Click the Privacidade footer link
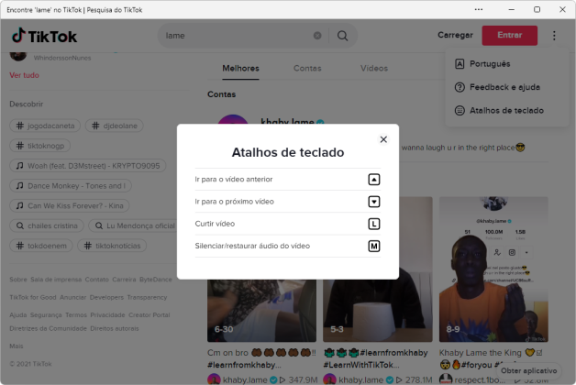This screenshot has width=576, height=385. tap(107, 315)
